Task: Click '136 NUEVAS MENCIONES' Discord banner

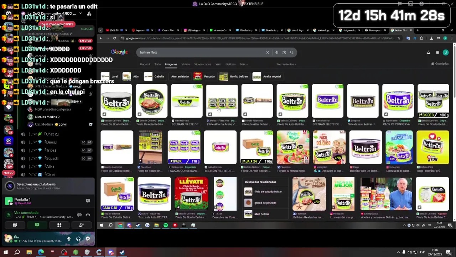Action: click(57, 24)
